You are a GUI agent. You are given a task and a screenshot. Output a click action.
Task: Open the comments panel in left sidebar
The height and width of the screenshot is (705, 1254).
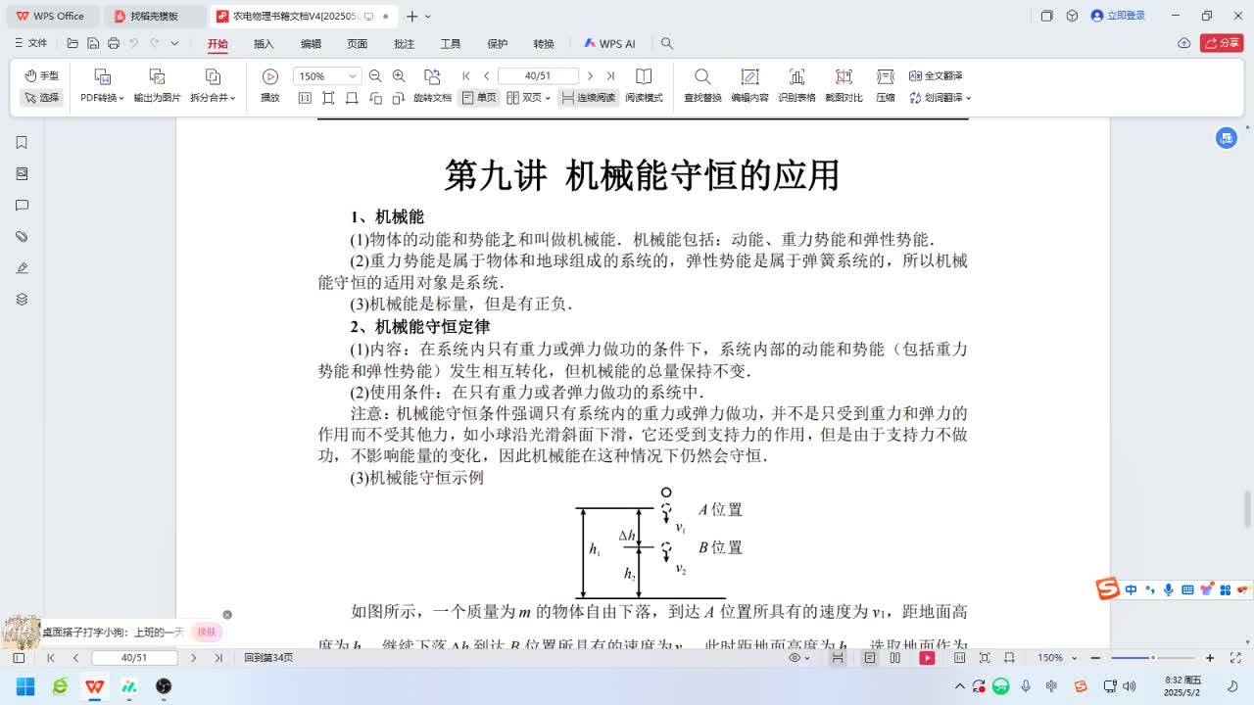(x=22, y=206)
